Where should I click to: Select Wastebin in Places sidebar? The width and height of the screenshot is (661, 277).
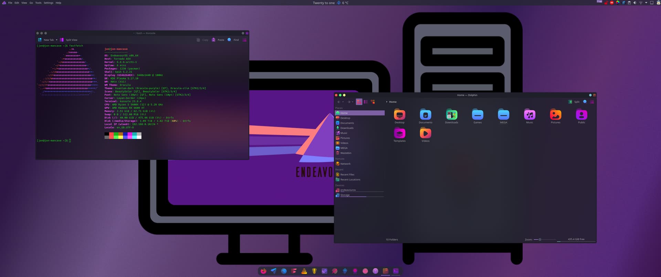(346, 153)
